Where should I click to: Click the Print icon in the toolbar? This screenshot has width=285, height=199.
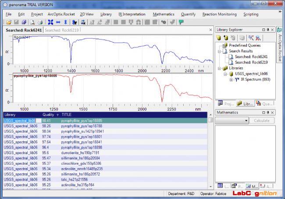coord(40,22)
